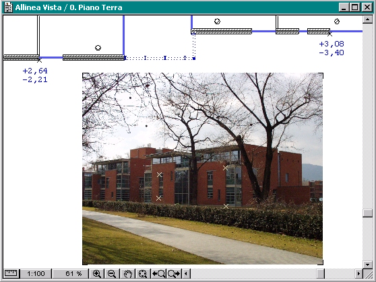Screen dimensions: 376x282
Task: Open the 61 % zoom level selector
Action: (x=71, y=274)
